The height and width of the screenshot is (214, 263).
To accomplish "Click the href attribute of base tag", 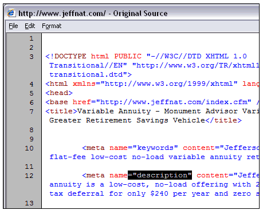I will (81, 102).
